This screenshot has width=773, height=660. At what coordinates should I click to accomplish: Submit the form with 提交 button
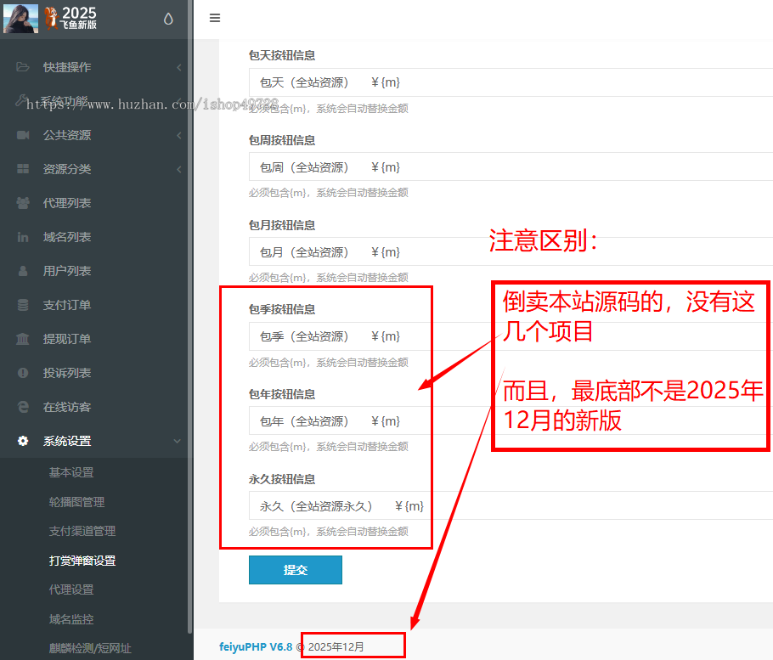296,570
